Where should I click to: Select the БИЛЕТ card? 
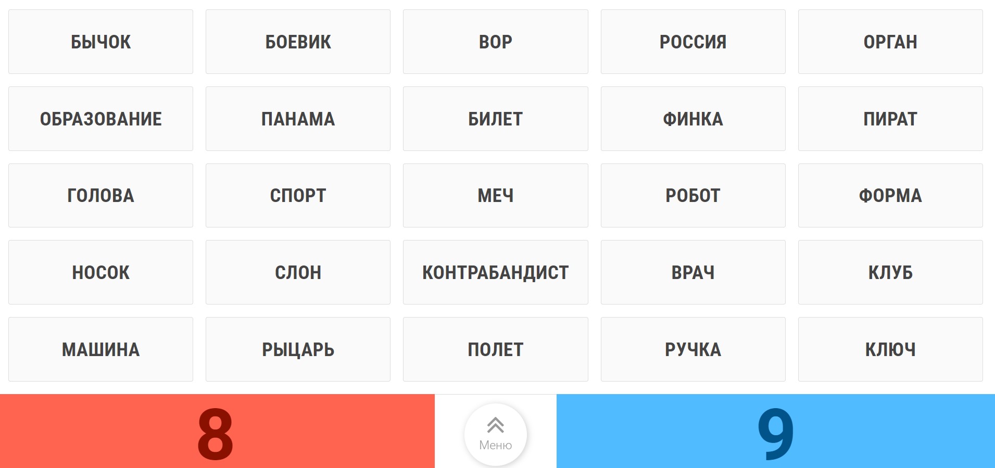point(495,119)
